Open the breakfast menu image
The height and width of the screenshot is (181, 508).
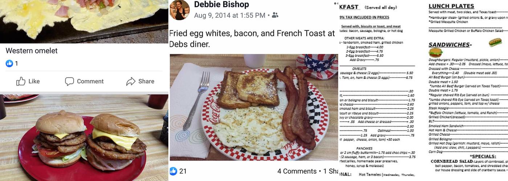tap(377, 90)
